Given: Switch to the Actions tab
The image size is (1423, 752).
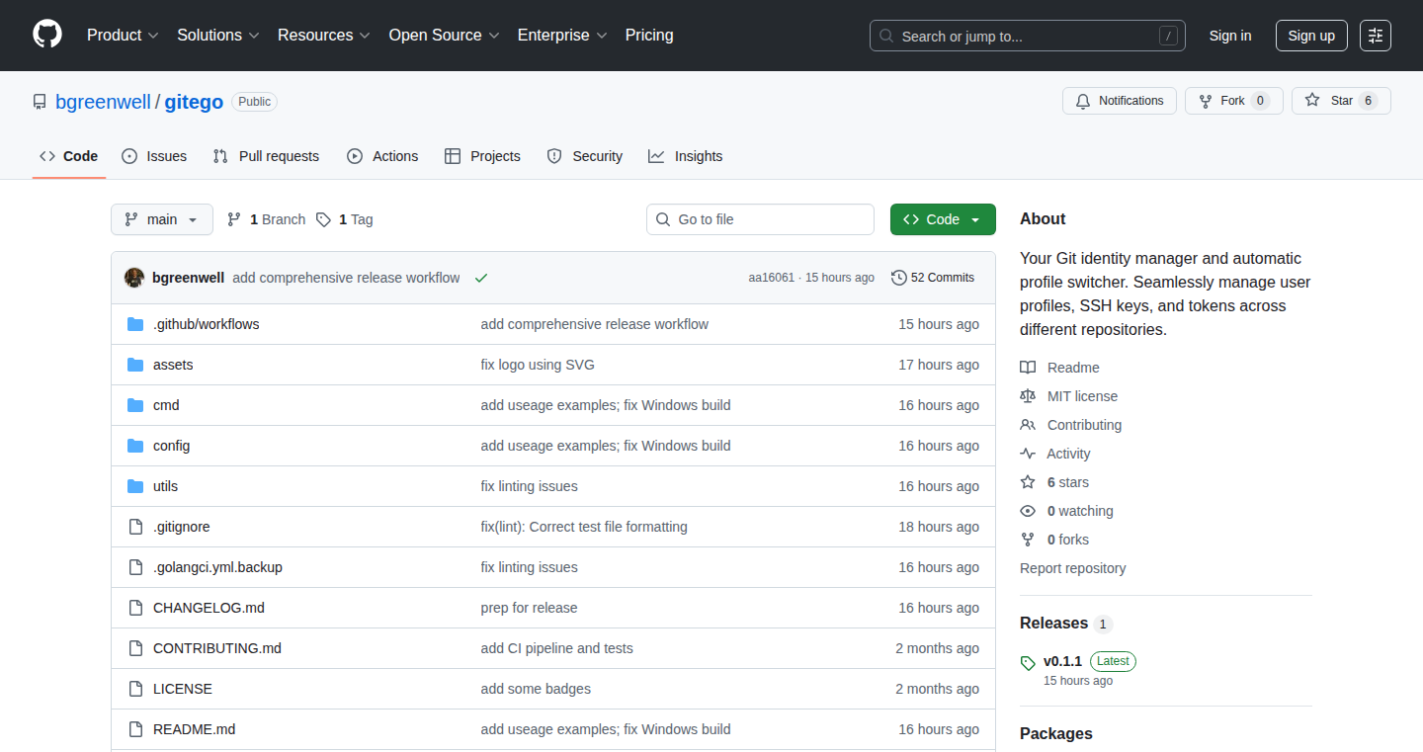Looking at the screenshot, I should click(382, 156).
